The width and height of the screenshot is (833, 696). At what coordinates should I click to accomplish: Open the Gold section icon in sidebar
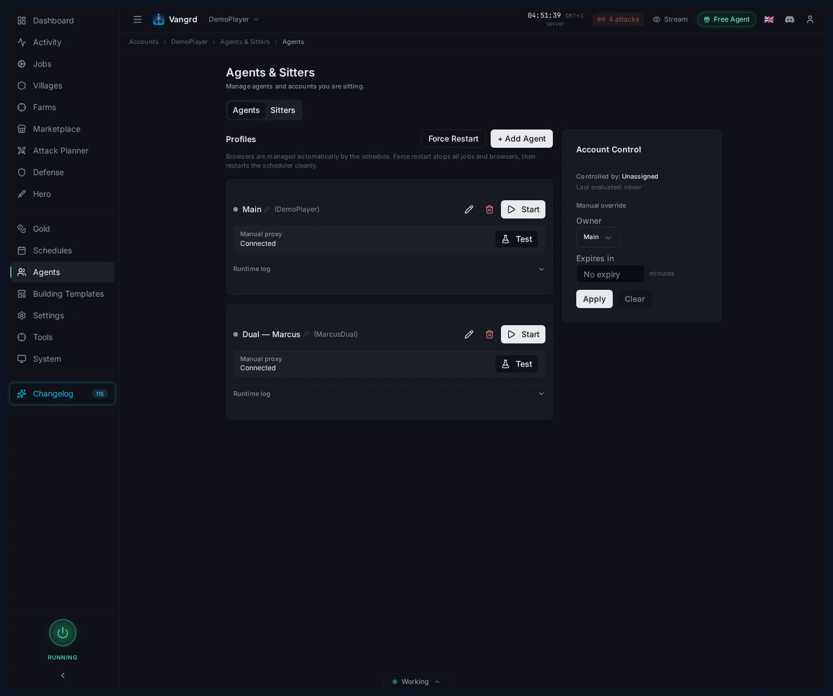point(21,229)
